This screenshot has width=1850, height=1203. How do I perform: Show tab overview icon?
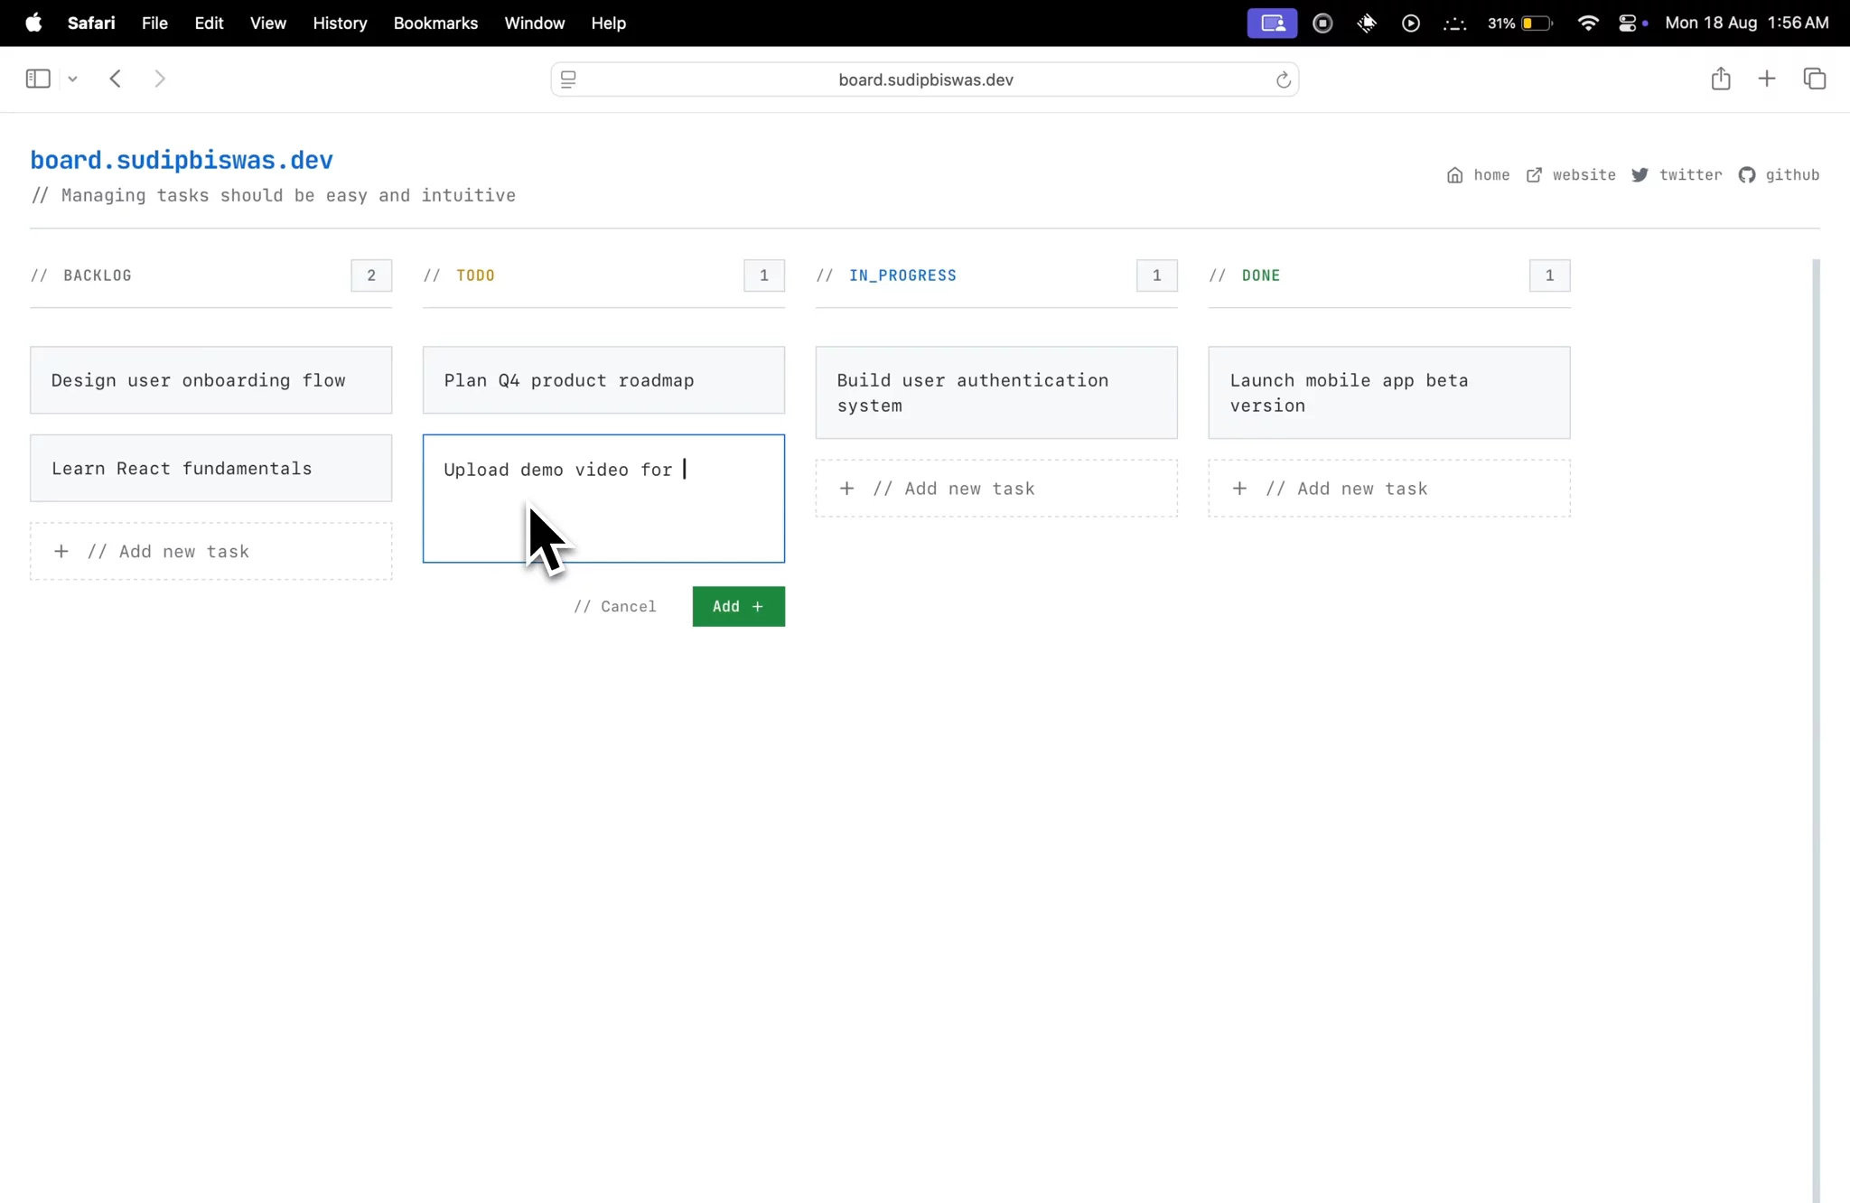1814,79
